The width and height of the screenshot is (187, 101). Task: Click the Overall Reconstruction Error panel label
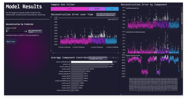[132, 8]
